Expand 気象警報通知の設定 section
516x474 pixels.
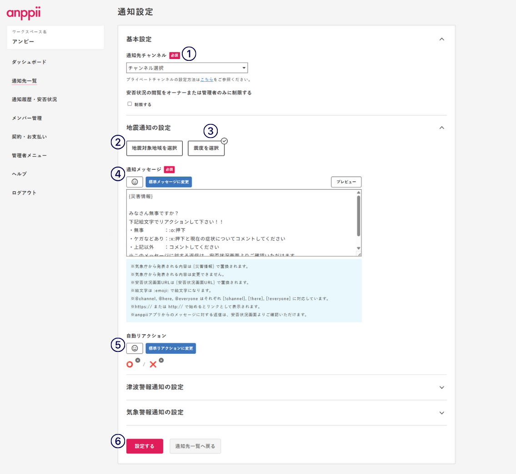[441, 413]
